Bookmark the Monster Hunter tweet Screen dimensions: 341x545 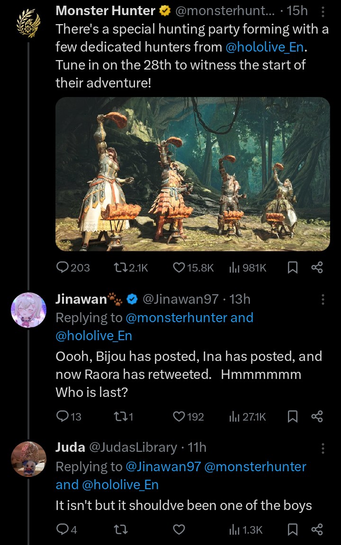point(293,268)
